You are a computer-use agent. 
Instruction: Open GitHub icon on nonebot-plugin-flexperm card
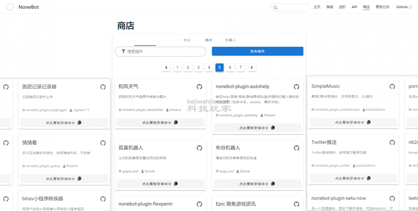pos(199,204)
